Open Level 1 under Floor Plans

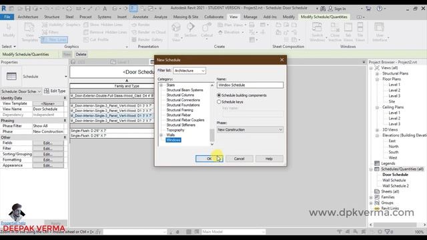(x=394, y=85)
